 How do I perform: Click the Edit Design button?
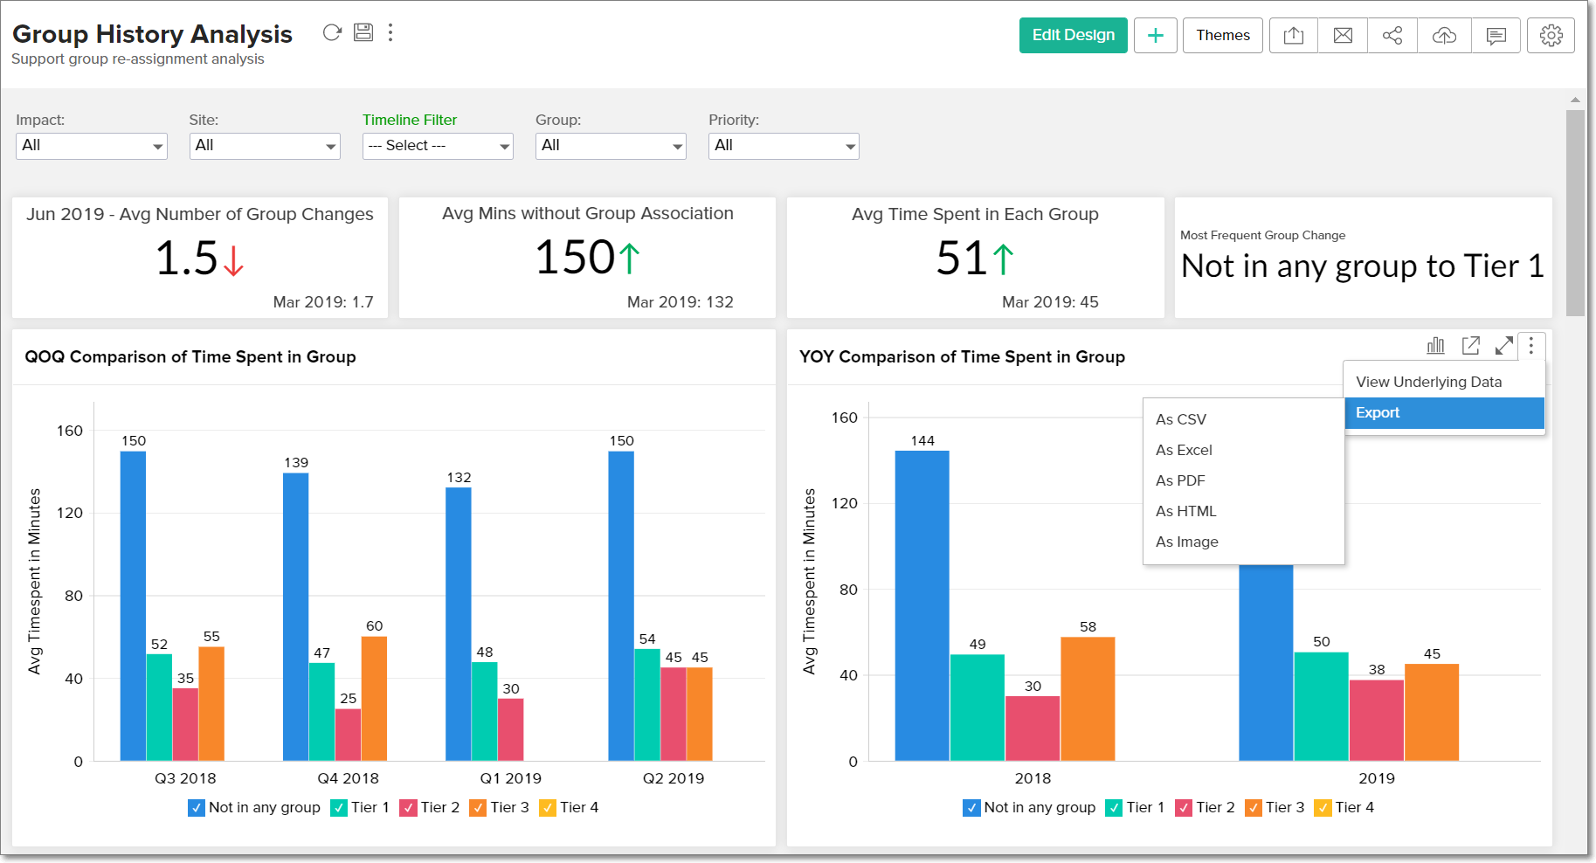(1073, 35)
